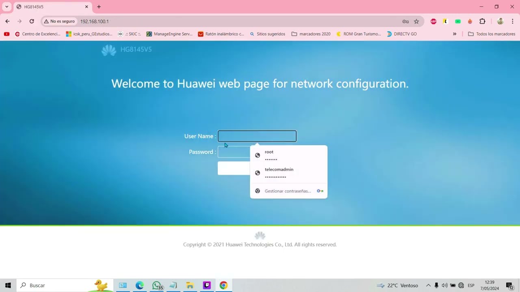Open the Twitch app on taskbar
The image size is (520, 292).
[x=207, y=286]
